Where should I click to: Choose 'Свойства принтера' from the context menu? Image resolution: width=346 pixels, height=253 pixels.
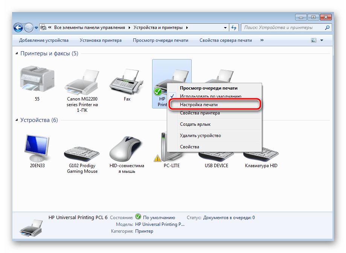200,113
